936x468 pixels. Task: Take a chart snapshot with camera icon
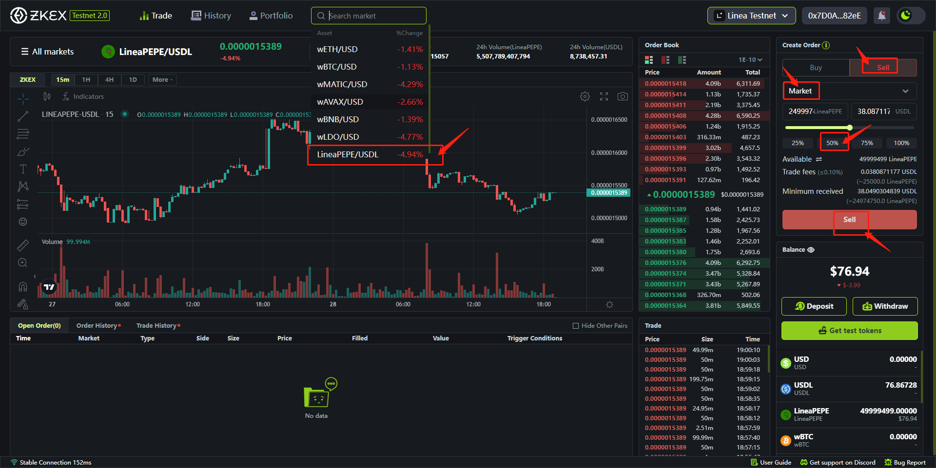tap(623, 96)
